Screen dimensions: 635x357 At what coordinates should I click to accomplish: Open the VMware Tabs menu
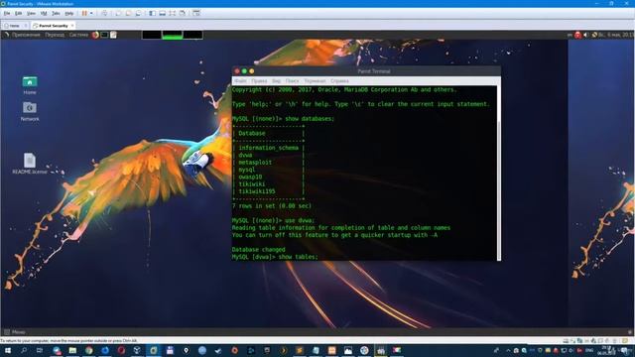(x=56, y=13)
